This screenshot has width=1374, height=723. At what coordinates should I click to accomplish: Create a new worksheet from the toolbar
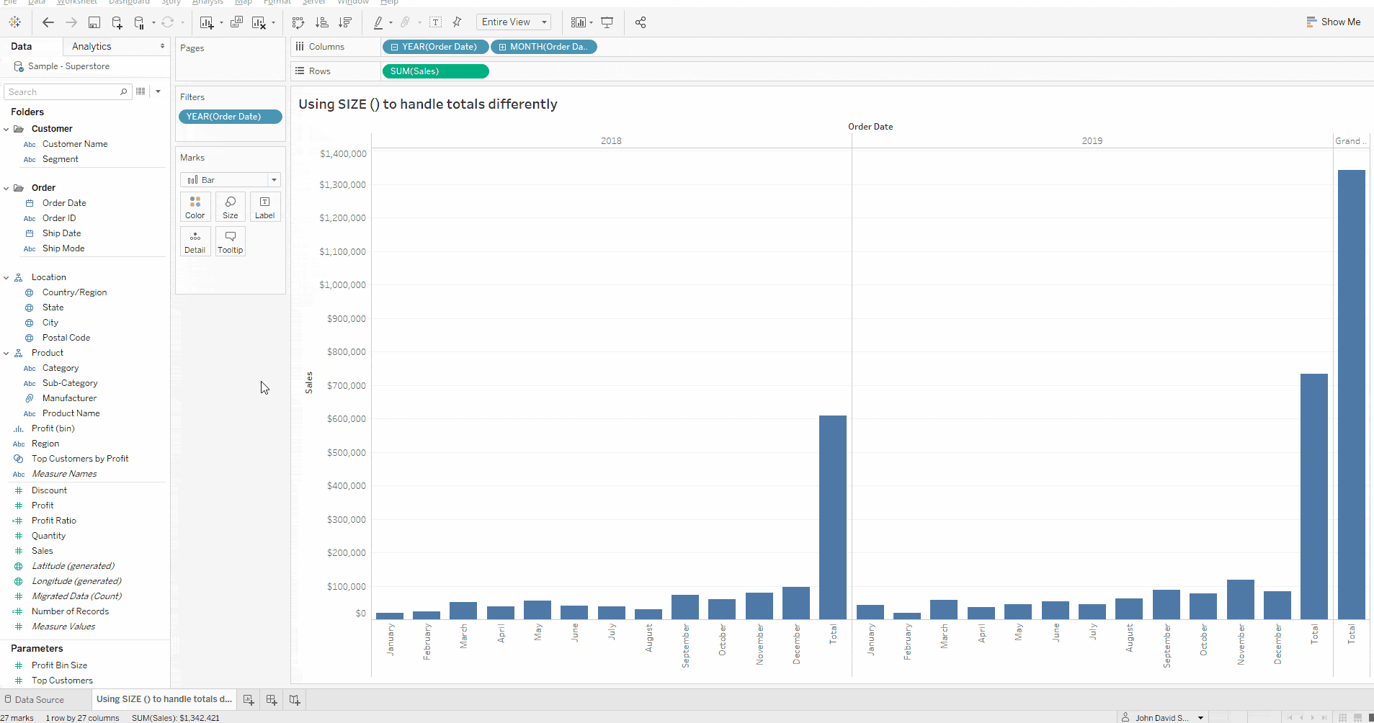[207, 22]
